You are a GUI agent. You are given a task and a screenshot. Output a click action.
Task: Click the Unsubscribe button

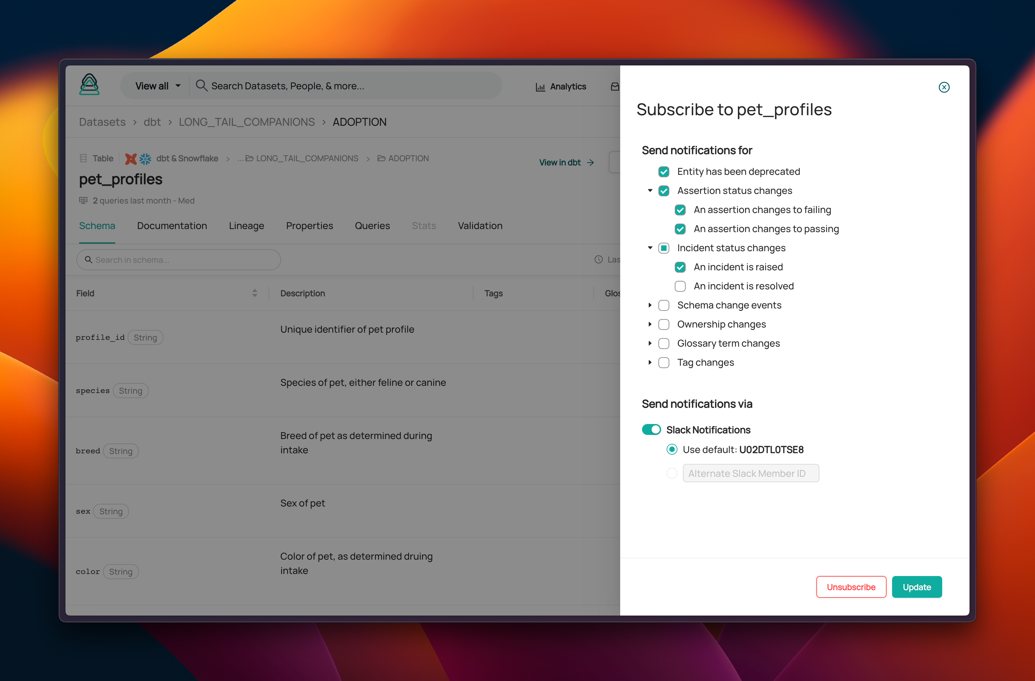point(850,587)
